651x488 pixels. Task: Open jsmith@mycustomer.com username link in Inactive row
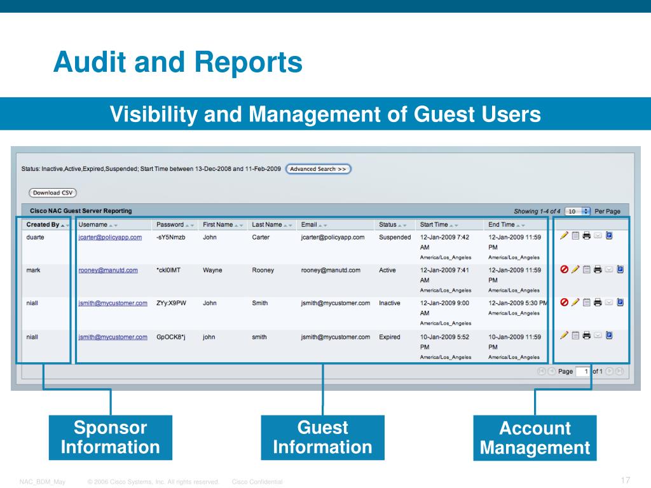113,303
